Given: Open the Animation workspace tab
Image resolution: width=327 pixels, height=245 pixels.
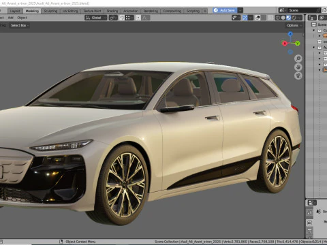Looking at the screenshot, I should (x=131, y=11).
